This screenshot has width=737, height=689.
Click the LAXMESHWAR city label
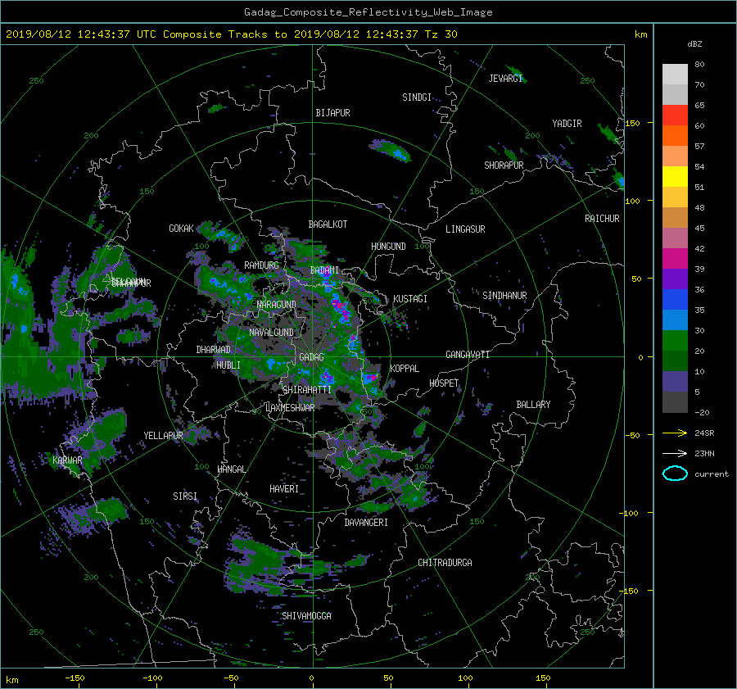coord(290,408)
